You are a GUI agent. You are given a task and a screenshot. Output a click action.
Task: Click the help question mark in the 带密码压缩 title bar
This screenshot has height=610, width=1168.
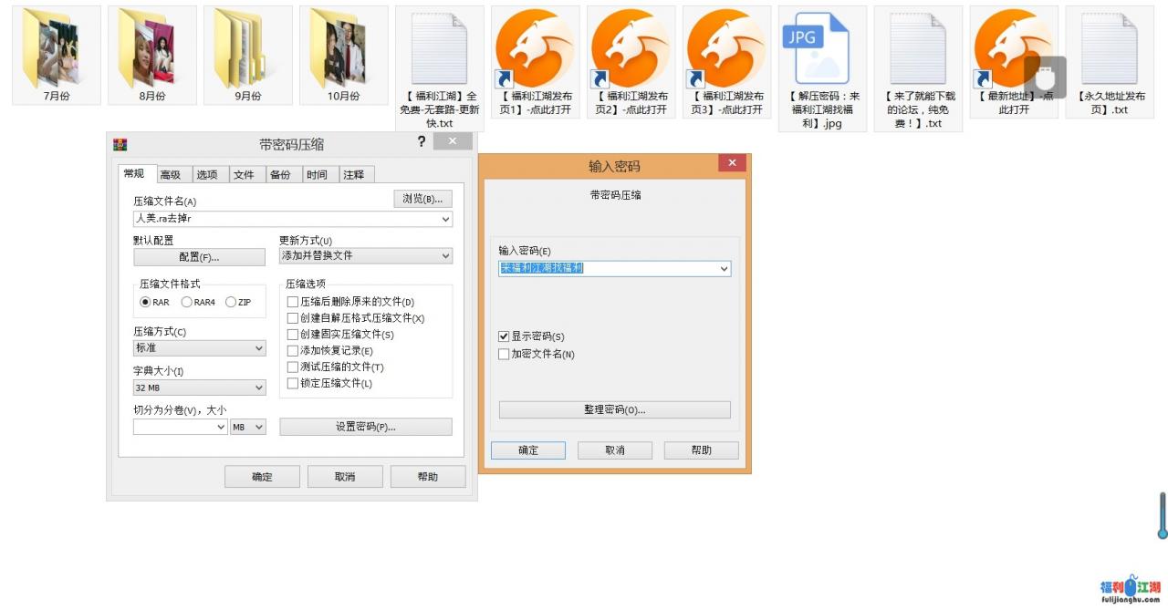click(x=422, y=142)
